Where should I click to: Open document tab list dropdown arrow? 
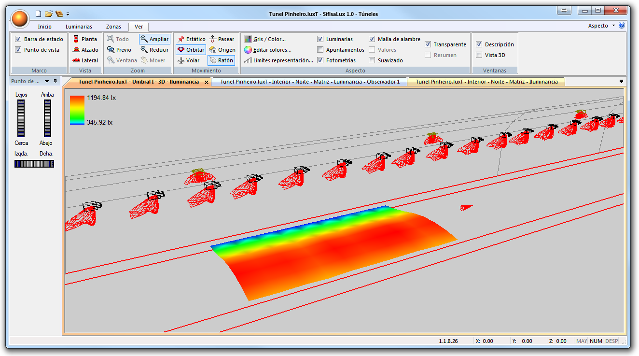pos(621,82)
